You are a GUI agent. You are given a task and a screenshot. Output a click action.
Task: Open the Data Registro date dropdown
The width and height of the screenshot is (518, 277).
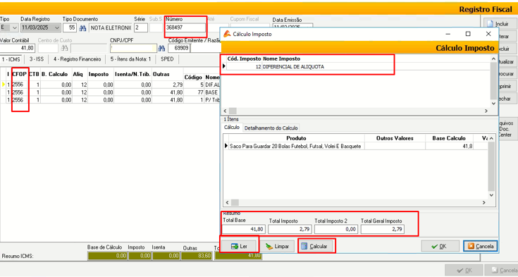pyautogui.click(x=57, y=27)
